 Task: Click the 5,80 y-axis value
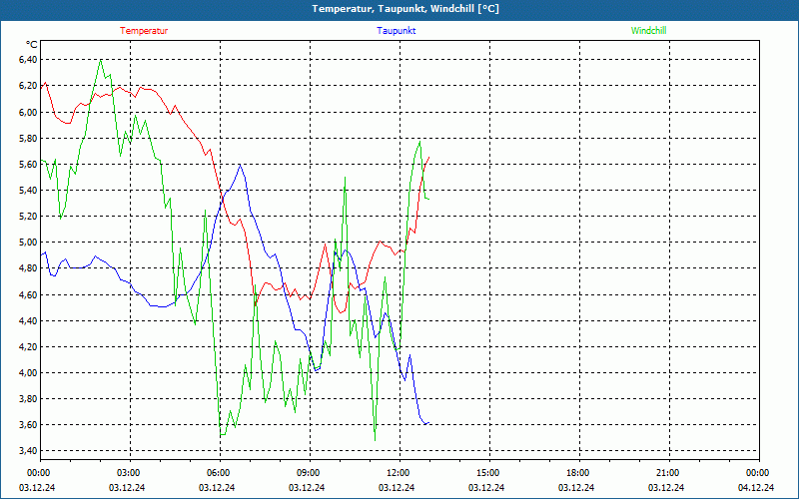28,138
